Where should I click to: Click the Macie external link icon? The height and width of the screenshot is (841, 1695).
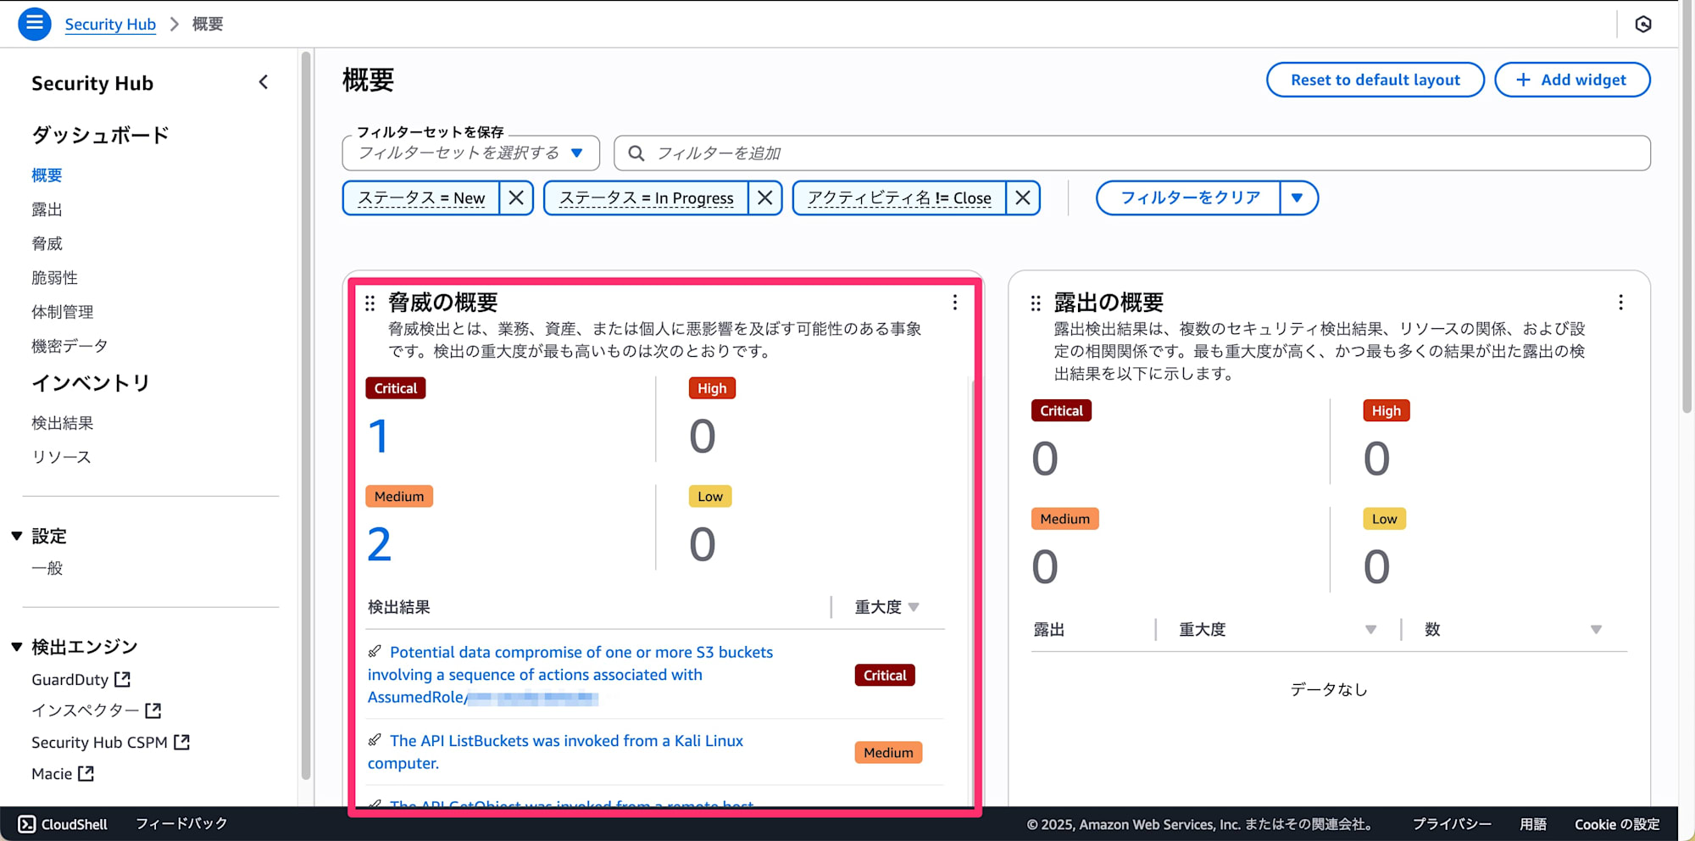(x=86, y=773)
